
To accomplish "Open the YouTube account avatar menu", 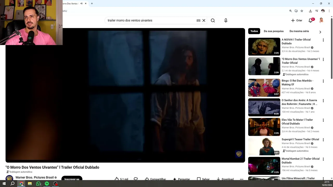I will 321,21.
